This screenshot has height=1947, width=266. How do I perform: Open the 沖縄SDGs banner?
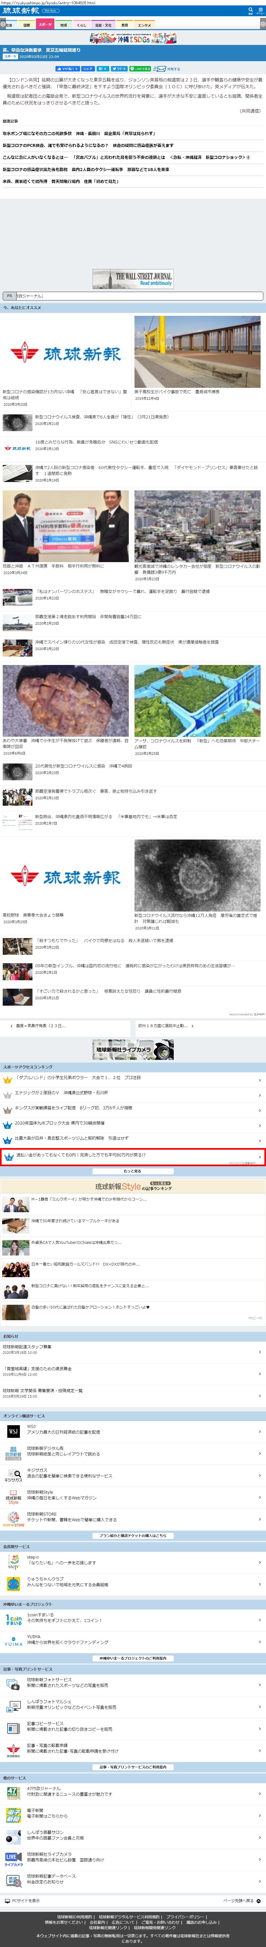coord(133,38)
